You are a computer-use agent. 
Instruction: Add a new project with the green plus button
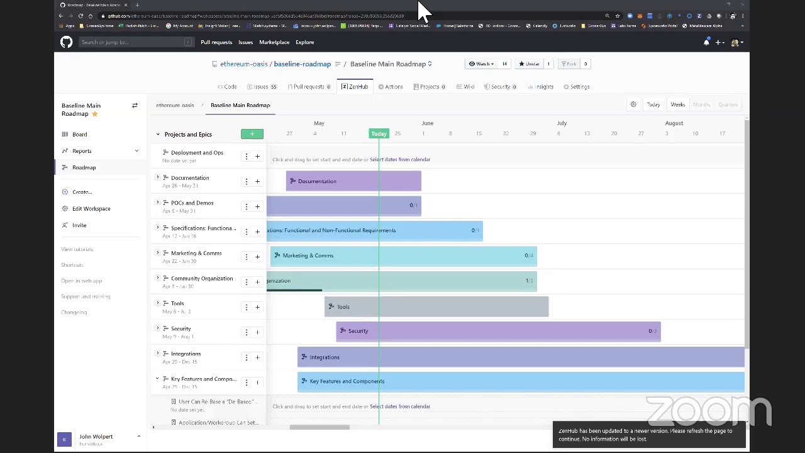(x=252, y=134)
